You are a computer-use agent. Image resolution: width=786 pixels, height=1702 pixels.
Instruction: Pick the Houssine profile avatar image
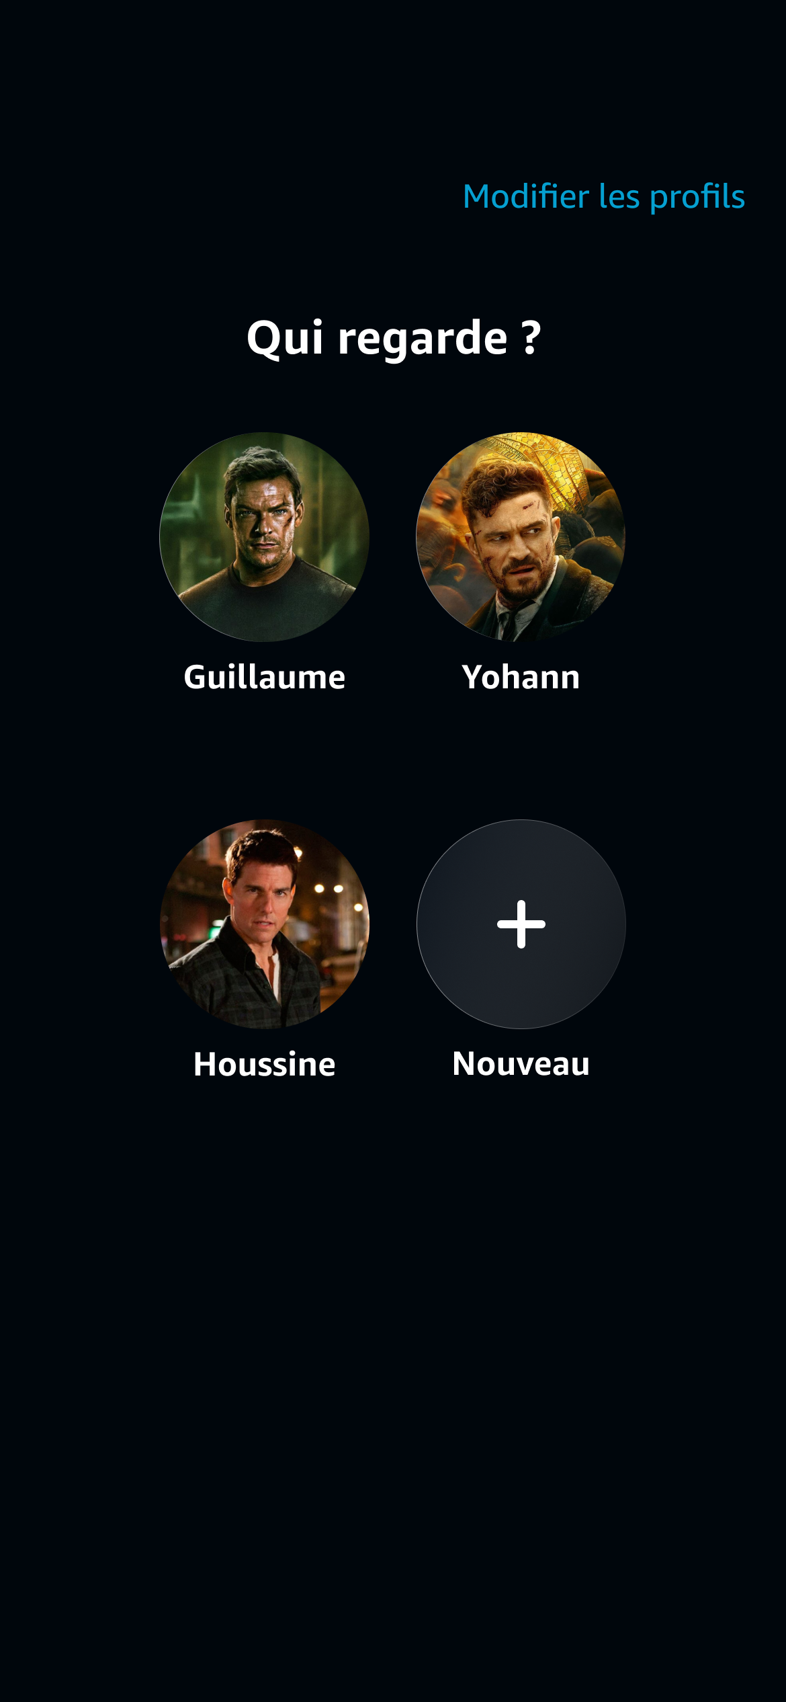[264, 924]
